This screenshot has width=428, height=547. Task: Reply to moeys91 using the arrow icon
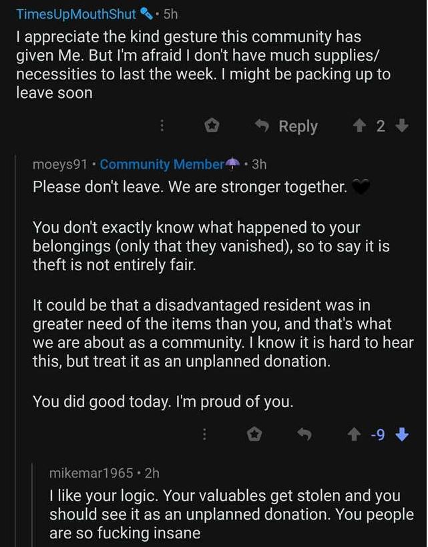(304, 435)
